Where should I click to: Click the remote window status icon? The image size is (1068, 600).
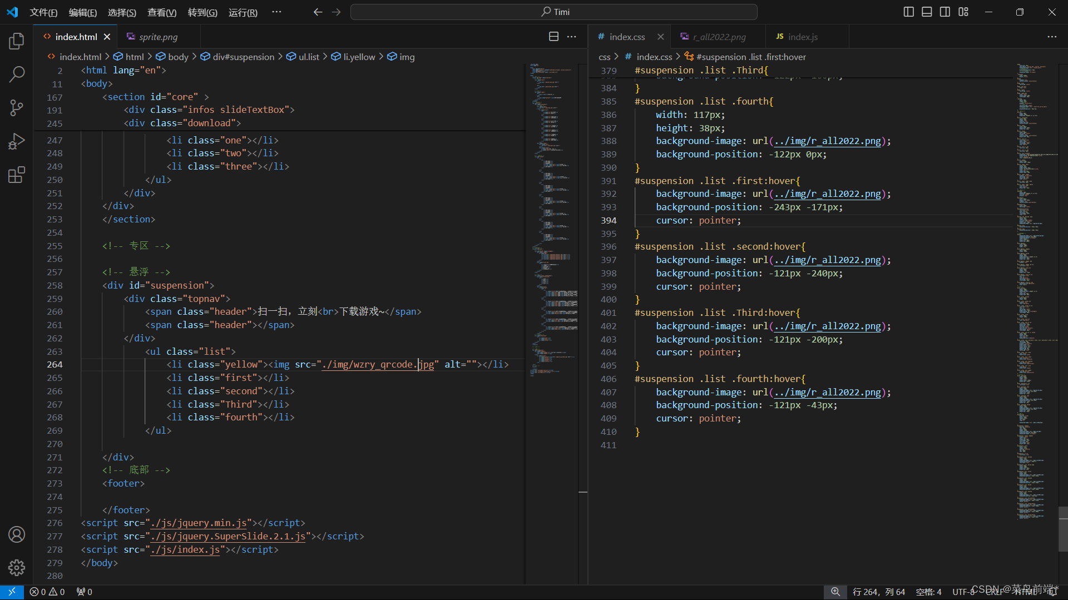pos(12,592)
